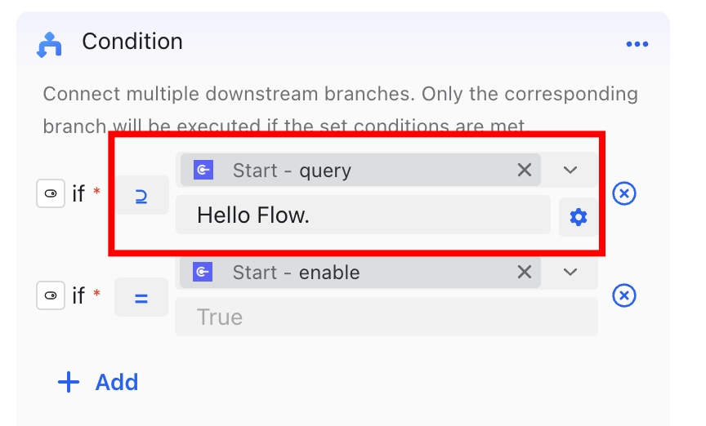Toggle the link icon beside first if
Image resolution: width=706 pixels, height=426 pixels.
click(51, 193)
